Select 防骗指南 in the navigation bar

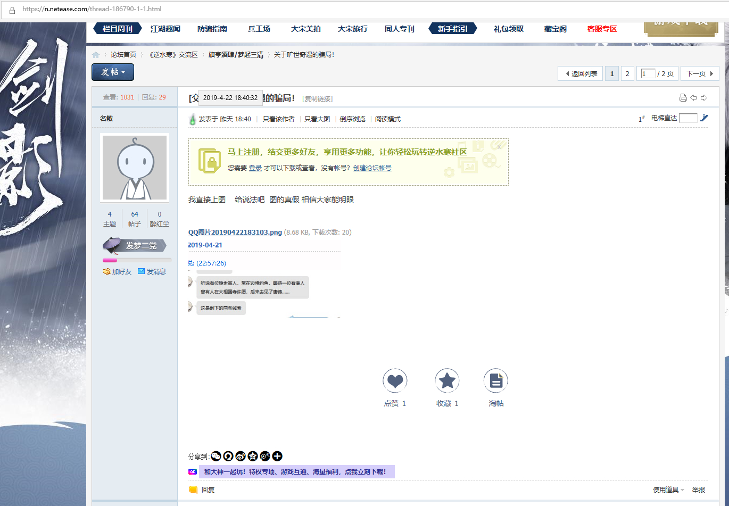pos(212,29)
